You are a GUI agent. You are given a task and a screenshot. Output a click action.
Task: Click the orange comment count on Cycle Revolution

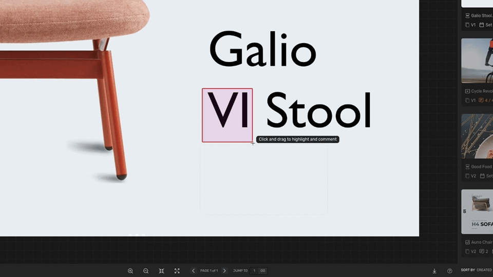coord(485,101)
